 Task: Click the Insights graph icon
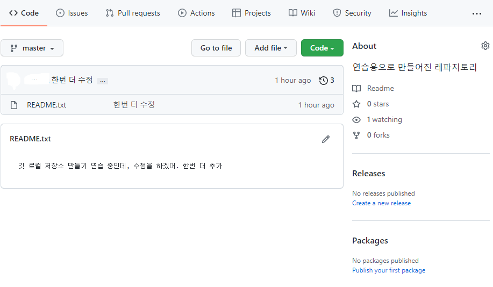394,13
